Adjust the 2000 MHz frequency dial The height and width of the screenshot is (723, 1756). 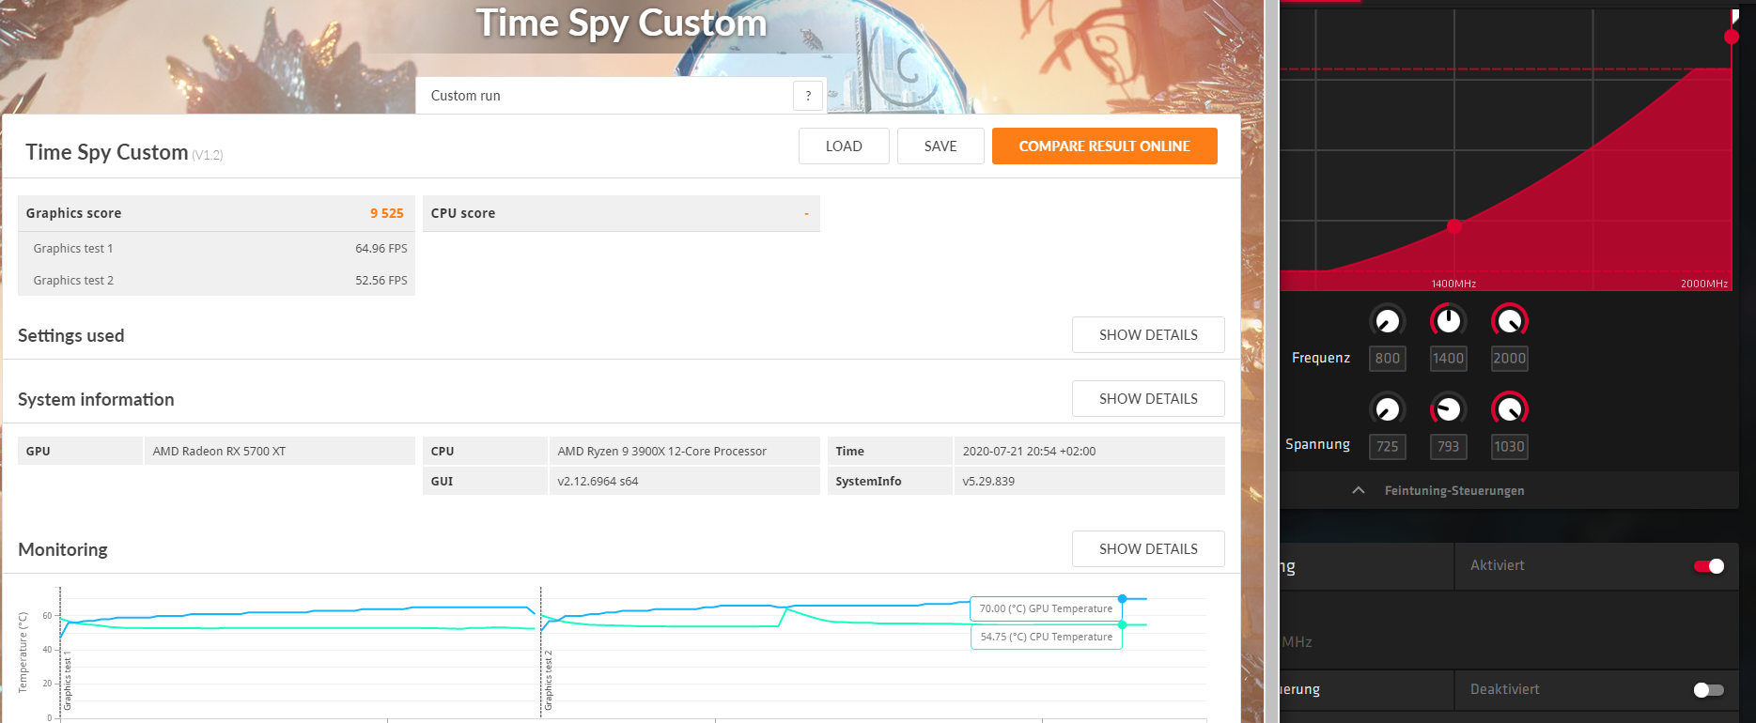pos(1510,321)
